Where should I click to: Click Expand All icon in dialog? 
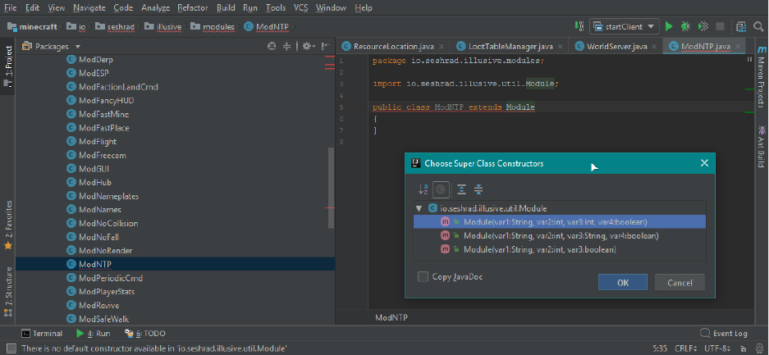(x=461, y=189)
